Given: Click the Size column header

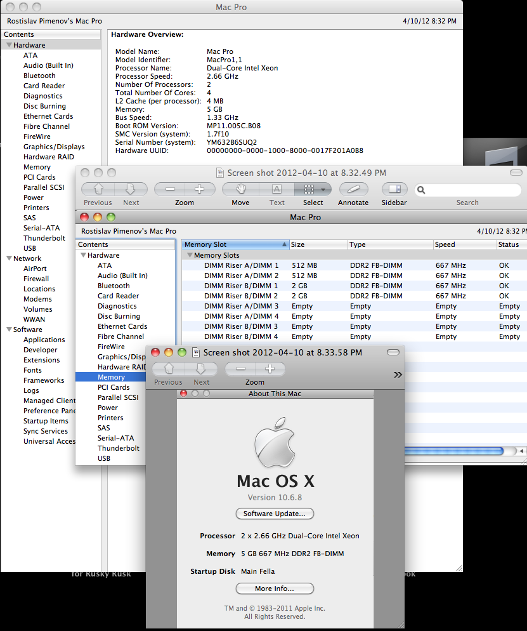Looking at the screenshot, I should click(318, 244).
